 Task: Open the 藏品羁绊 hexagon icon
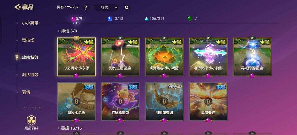point(32,120)
